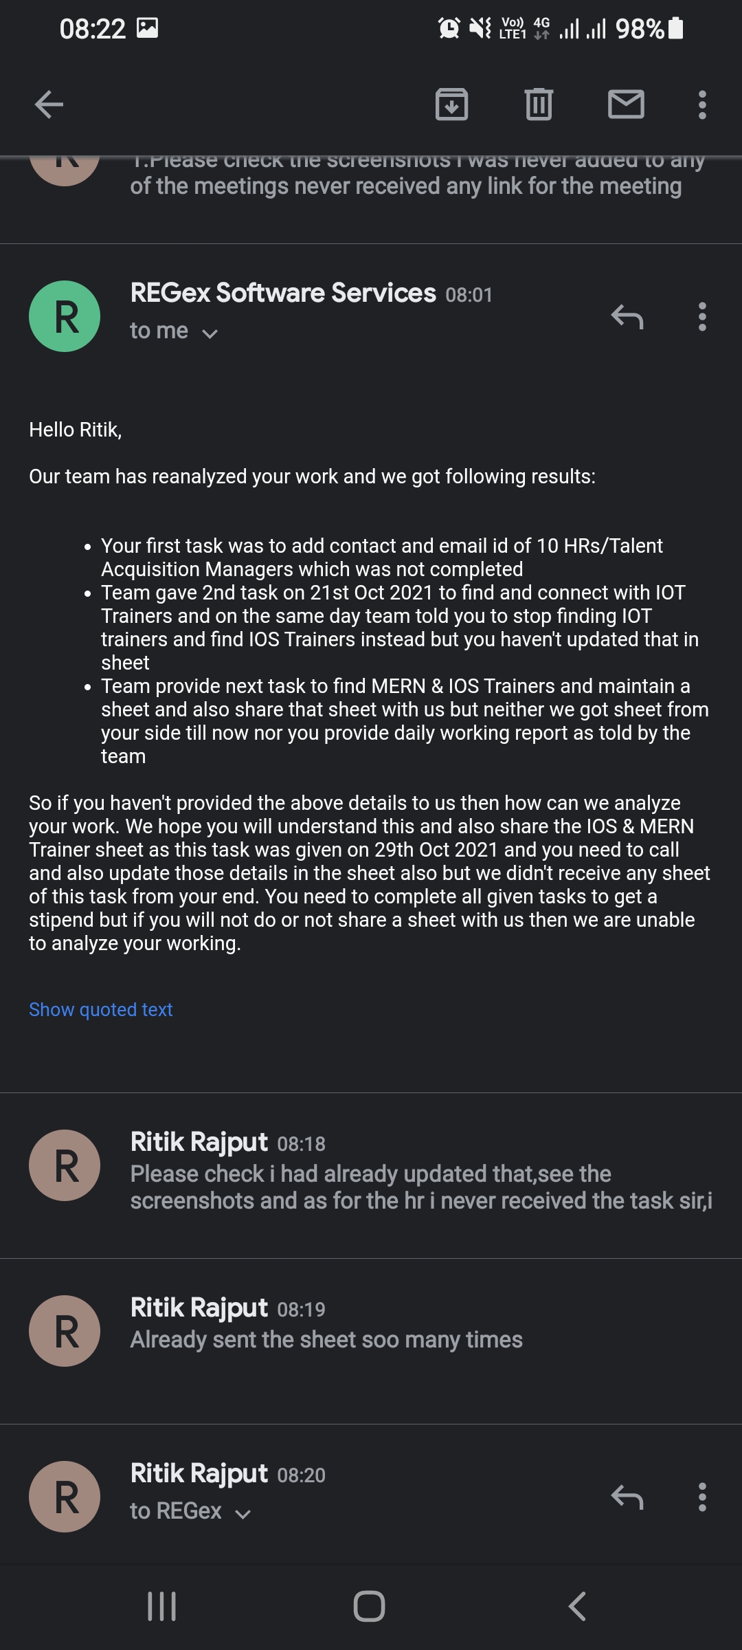Expand "to REGex" recipient details

click(x=190, y=1511)
